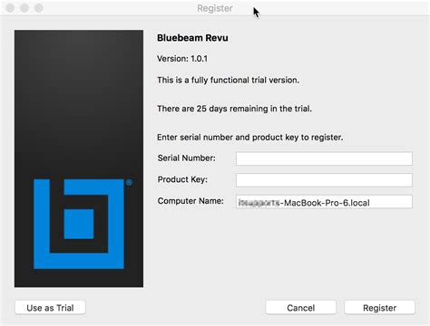
Task: Click the disabled zoom window button
Action: (39, 8)
